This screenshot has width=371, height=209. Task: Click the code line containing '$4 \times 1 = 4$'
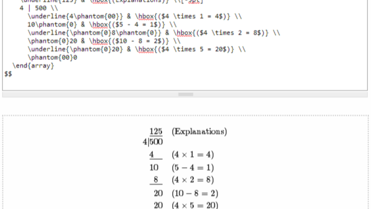pos(135,16)
